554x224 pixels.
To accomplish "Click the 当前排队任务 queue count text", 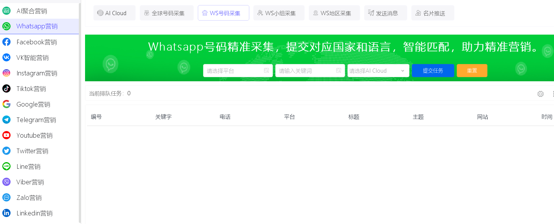I will click(x=110, y=93).
